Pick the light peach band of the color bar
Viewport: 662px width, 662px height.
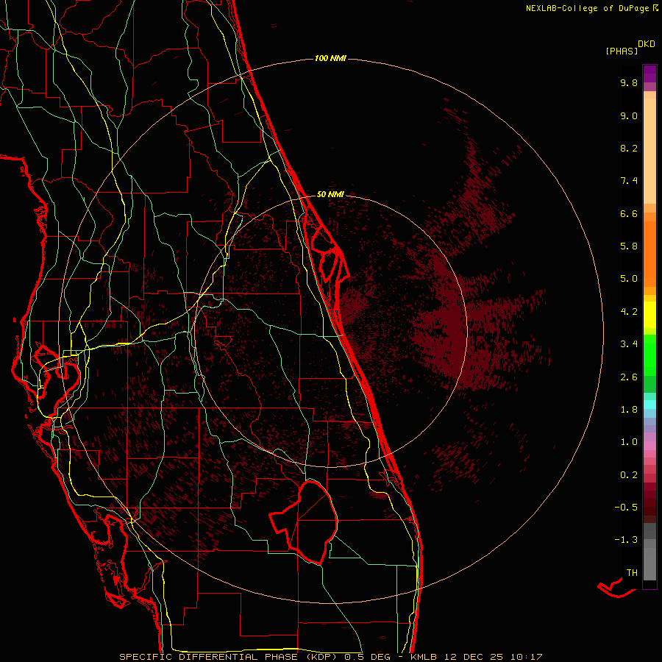649,151
